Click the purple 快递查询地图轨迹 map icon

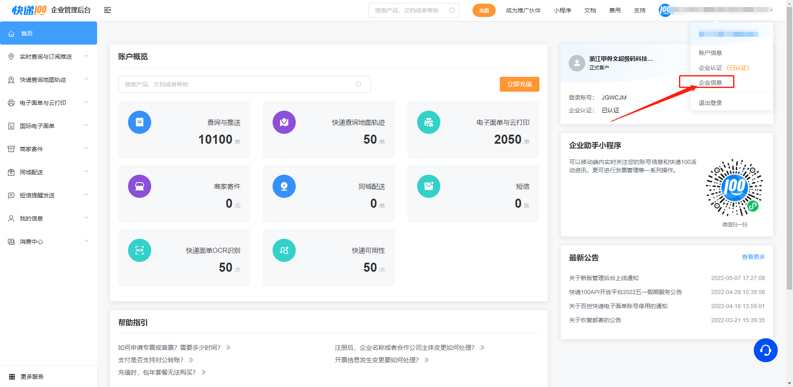coord(284,122)
